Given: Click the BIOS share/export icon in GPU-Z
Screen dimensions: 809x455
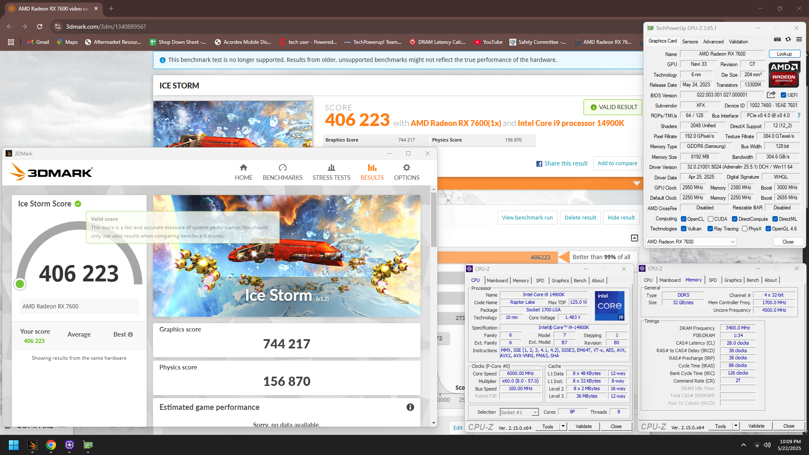Looking at the screenshot, I should pos(771,95).
